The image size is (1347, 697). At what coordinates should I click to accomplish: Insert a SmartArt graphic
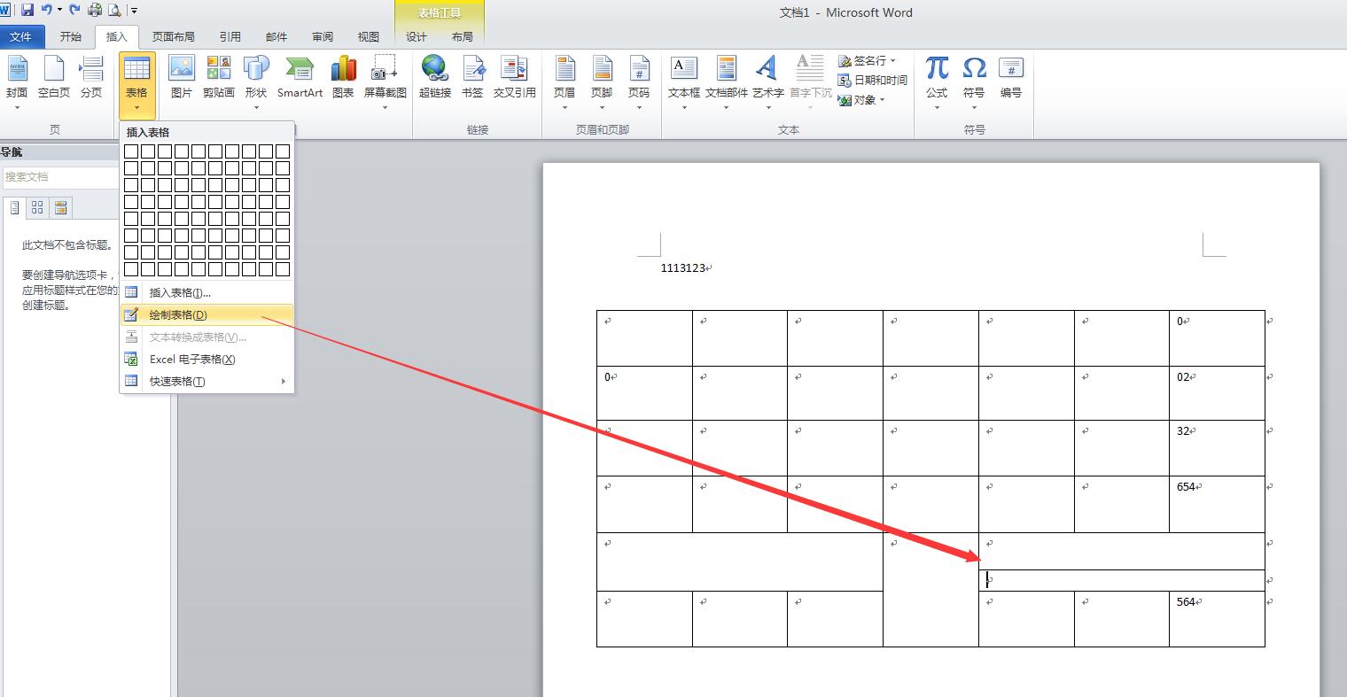click(300, 77)
